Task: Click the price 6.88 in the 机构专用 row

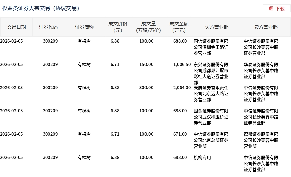Action: (115, 158)
